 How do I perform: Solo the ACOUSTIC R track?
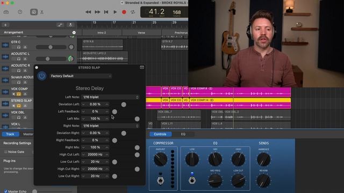19,71
